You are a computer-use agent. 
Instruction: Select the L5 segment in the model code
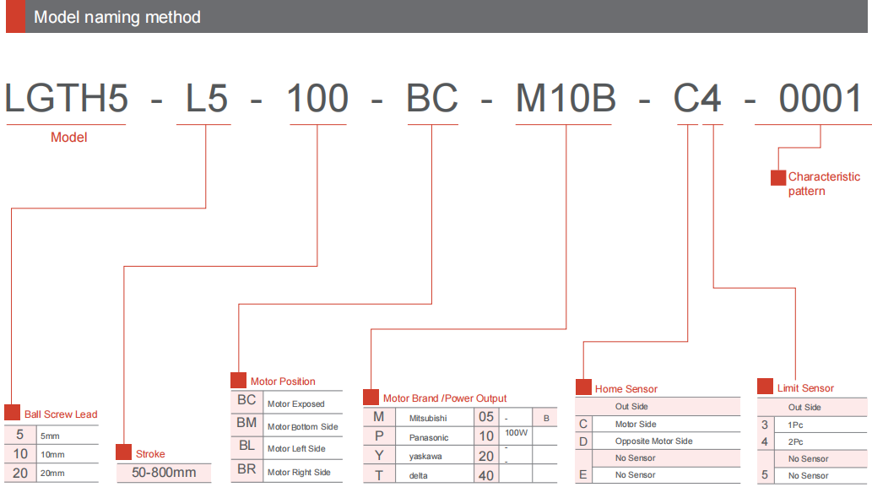pyautogui.click(x=207, y=100)
